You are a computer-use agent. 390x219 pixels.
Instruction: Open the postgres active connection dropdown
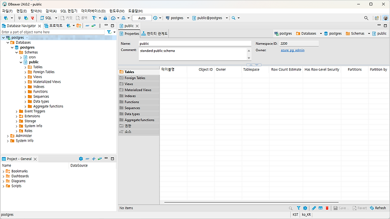click(x=177, y=18)
